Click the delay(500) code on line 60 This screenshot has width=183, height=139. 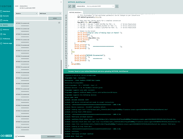pyautogui.click(x=82, y=41)
